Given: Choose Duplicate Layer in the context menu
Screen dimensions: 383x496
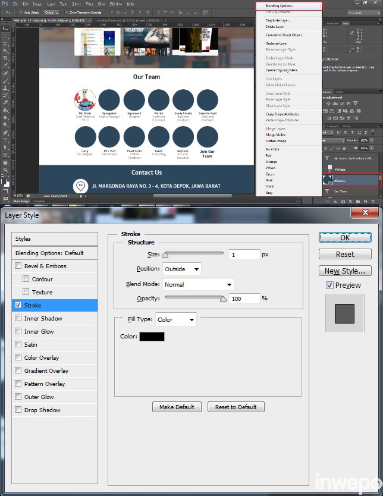Looking at the screenshot, I should pyautogui.click(x=278, y=20).
